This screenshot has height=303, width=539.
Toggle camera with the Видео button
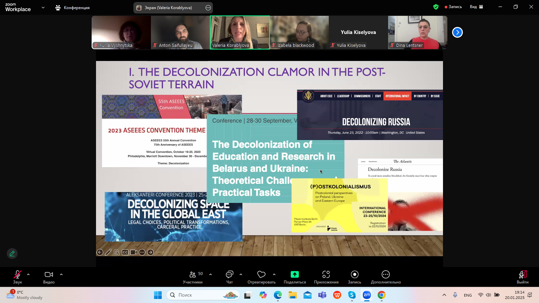point(49,277)
